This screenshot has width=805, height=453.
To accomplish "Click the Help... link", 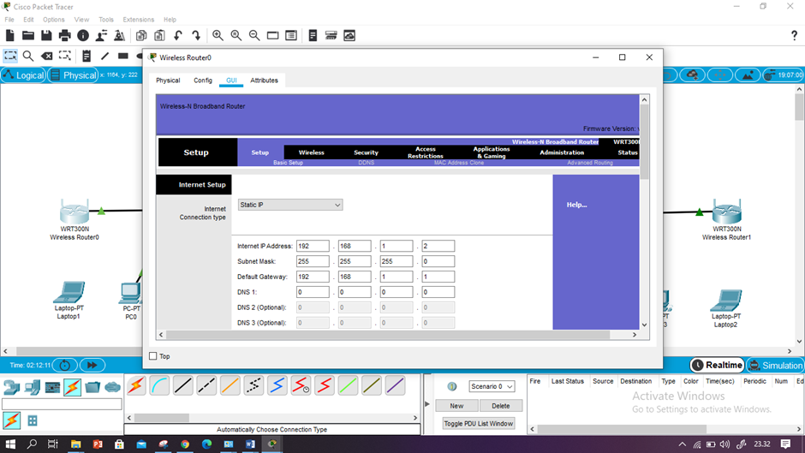I will point(576,205).
